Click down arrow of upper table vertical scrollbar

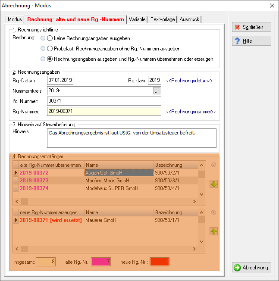(201, 194)
